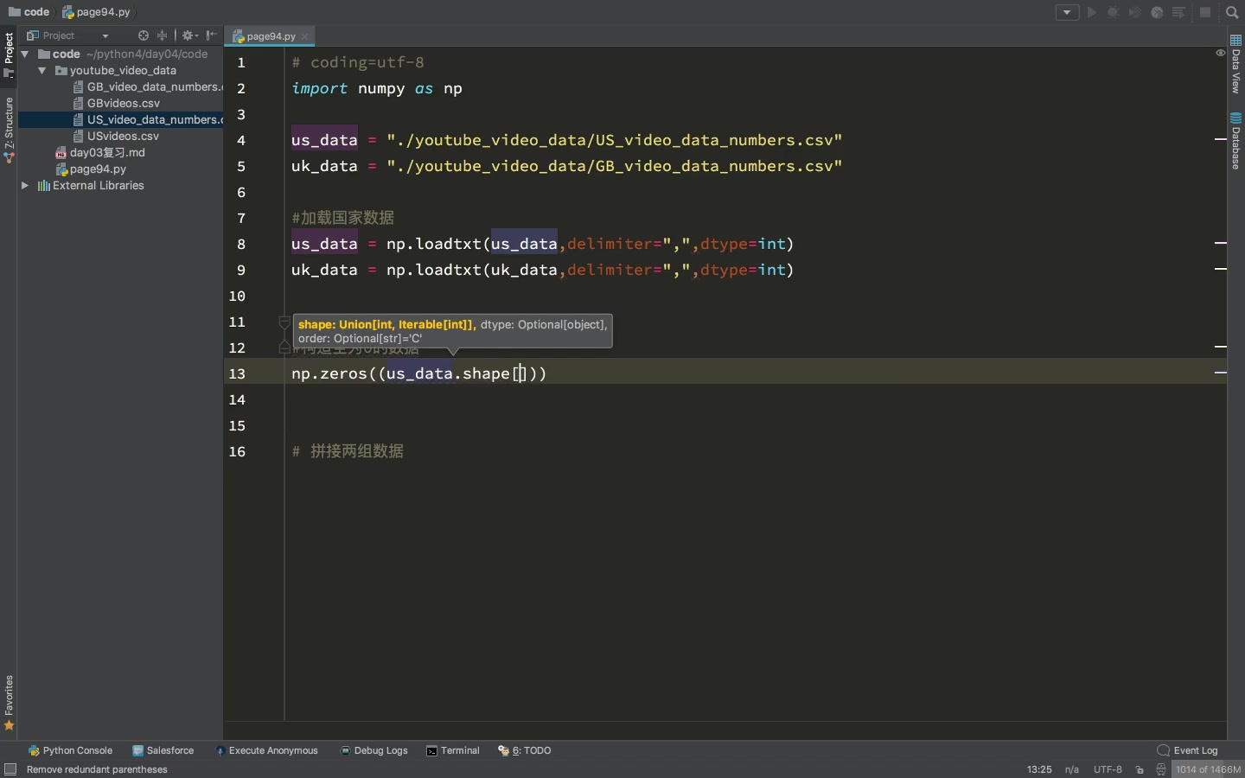
Task: Click the line separator n/a indicator
Action: pyautogui.click(x=1072, y=769)
